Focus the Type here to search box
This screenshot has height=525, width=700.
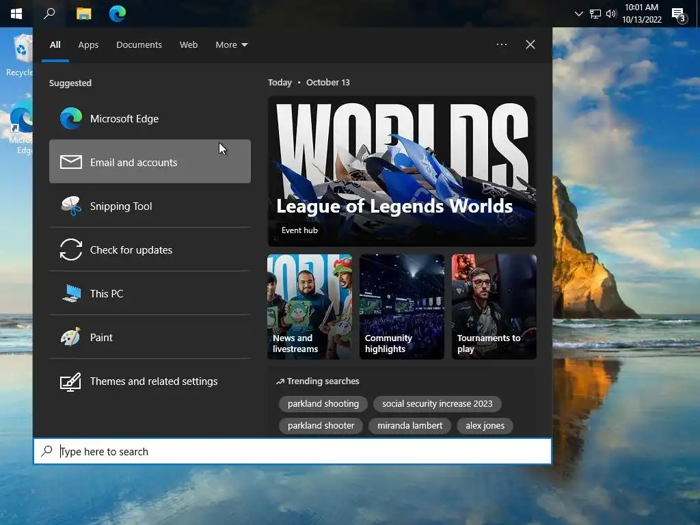coord(293,451)
